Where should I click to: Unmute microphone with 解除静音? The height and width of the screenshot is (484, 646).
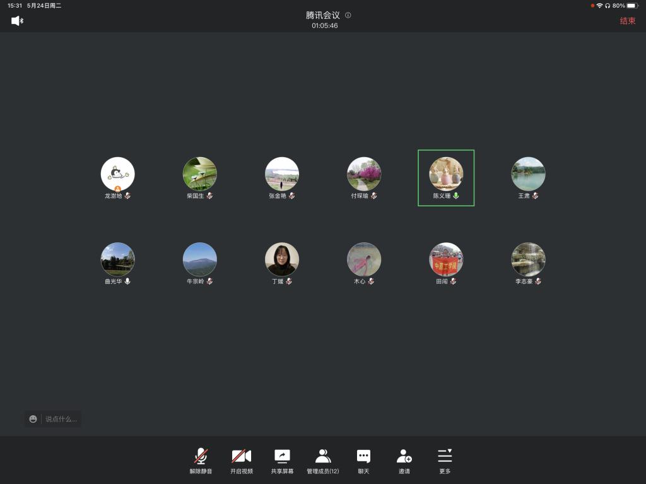201,459
